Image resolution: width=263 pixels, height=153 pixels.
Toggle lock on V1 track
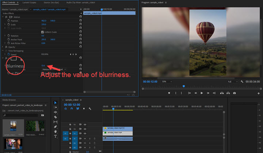pos(70,134)
